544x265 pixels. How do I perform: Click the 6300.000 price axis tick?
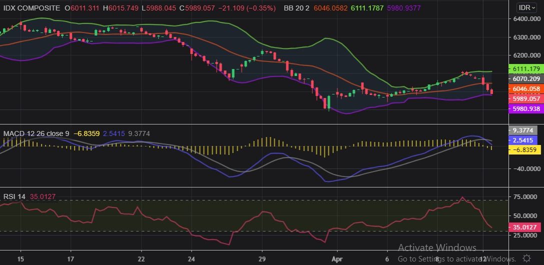[x=526, y=37]
